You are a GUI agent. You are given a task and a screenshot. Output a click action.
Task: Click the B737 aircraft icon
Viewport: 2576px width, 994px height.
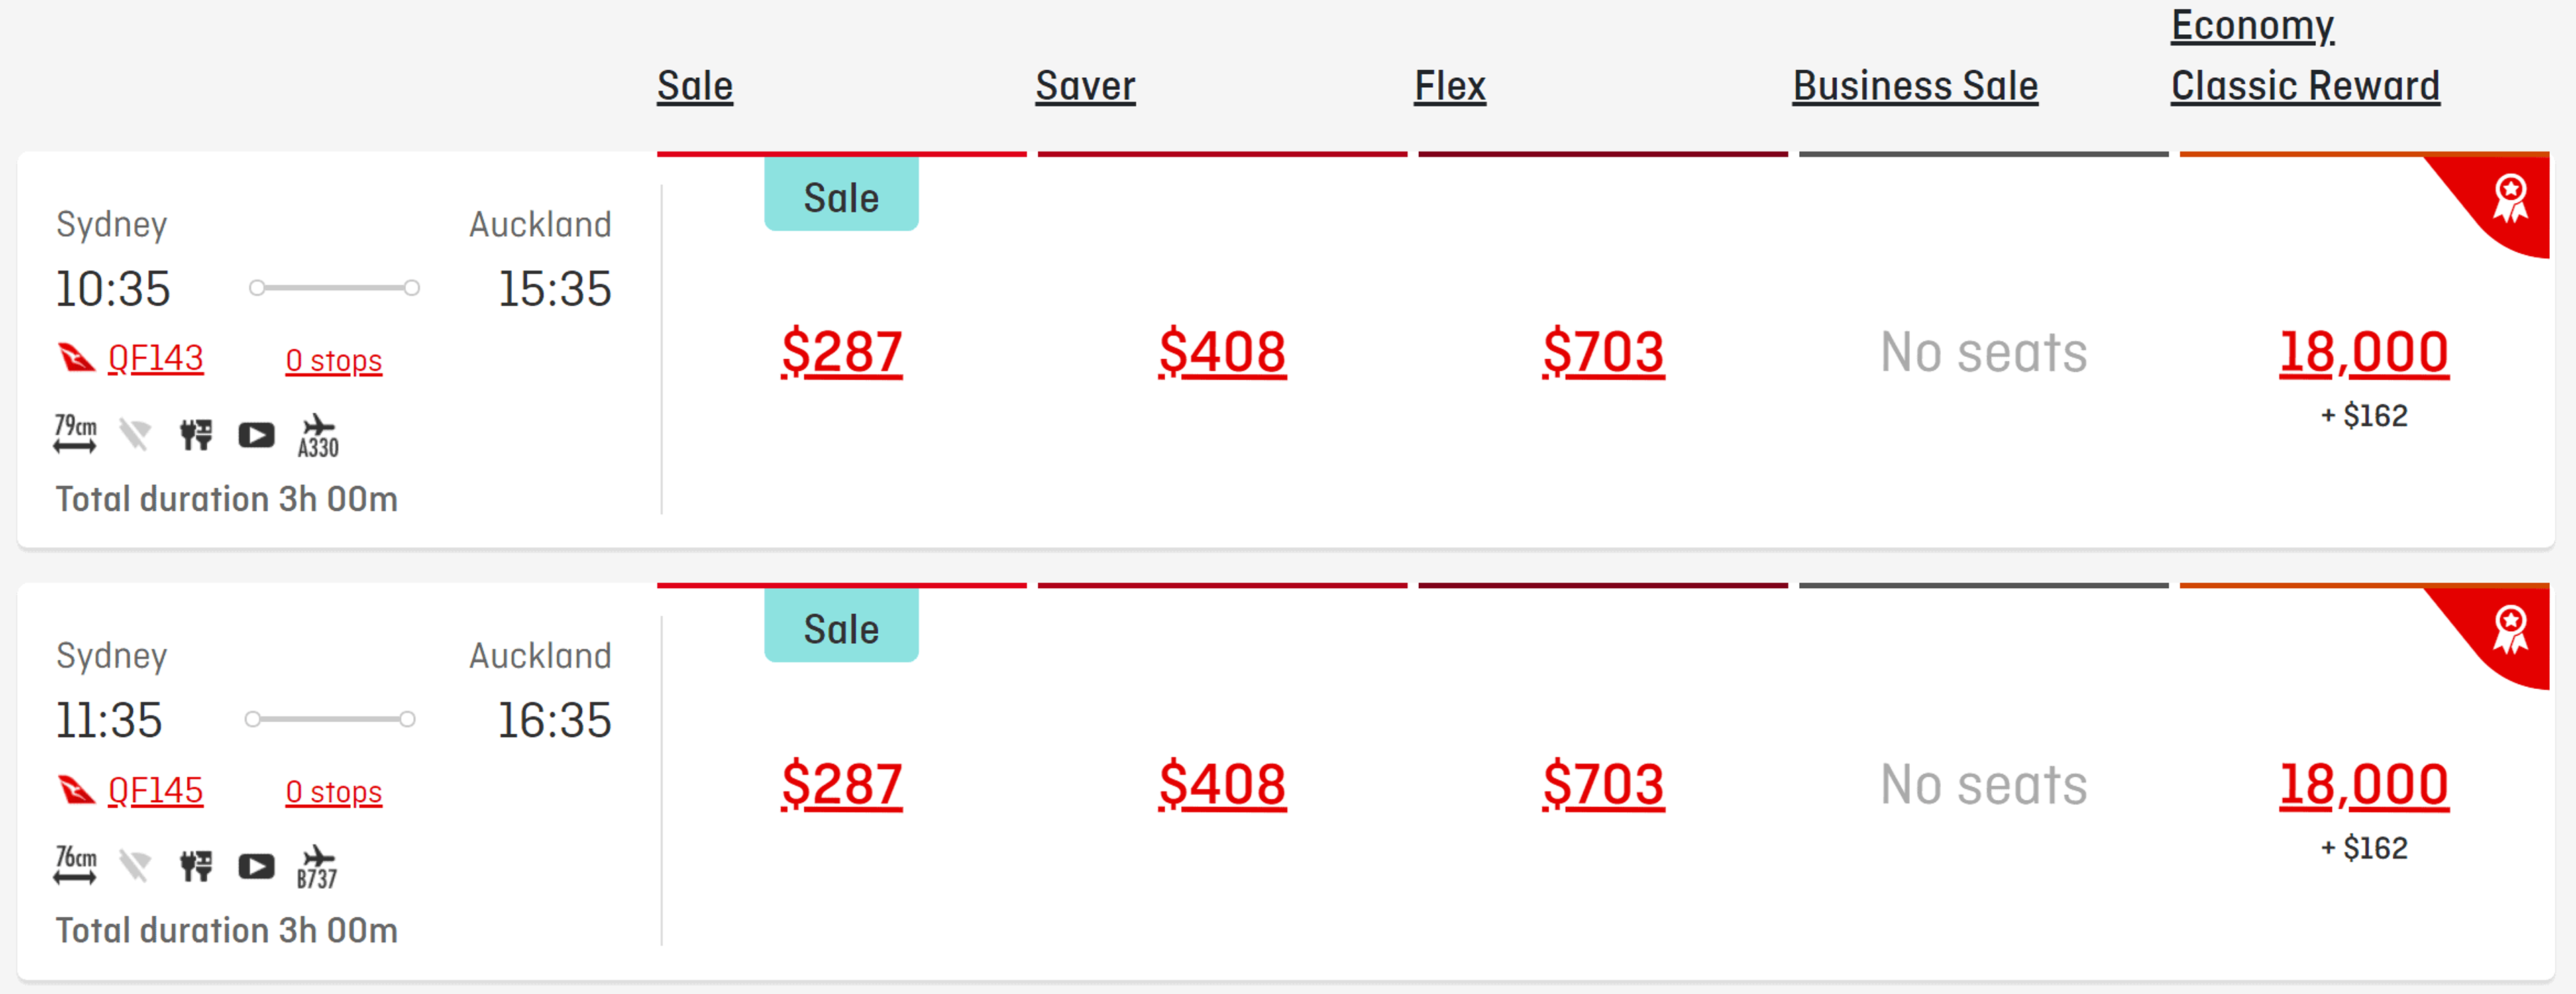pyautogui.click(x=317, y=866)
